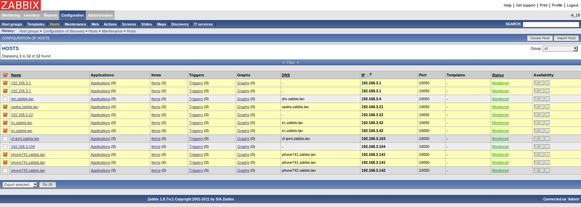Sort hosts by Status column header

click(x=498, y=75)
